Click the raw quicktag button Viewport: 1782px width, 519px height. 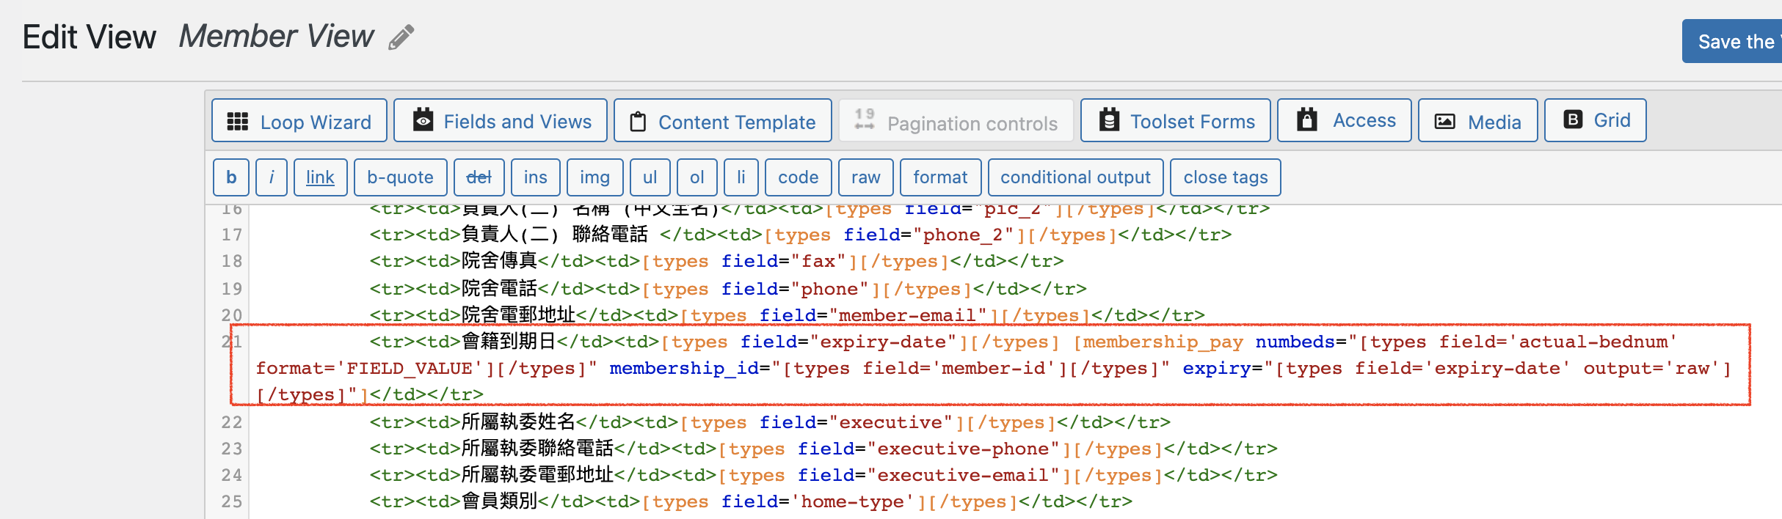(x=866, y=177)
